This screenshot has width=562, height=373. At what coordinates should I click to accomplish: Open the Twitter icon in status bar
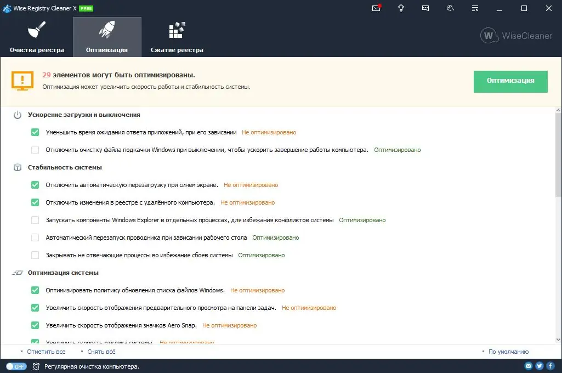click(539, 365)
